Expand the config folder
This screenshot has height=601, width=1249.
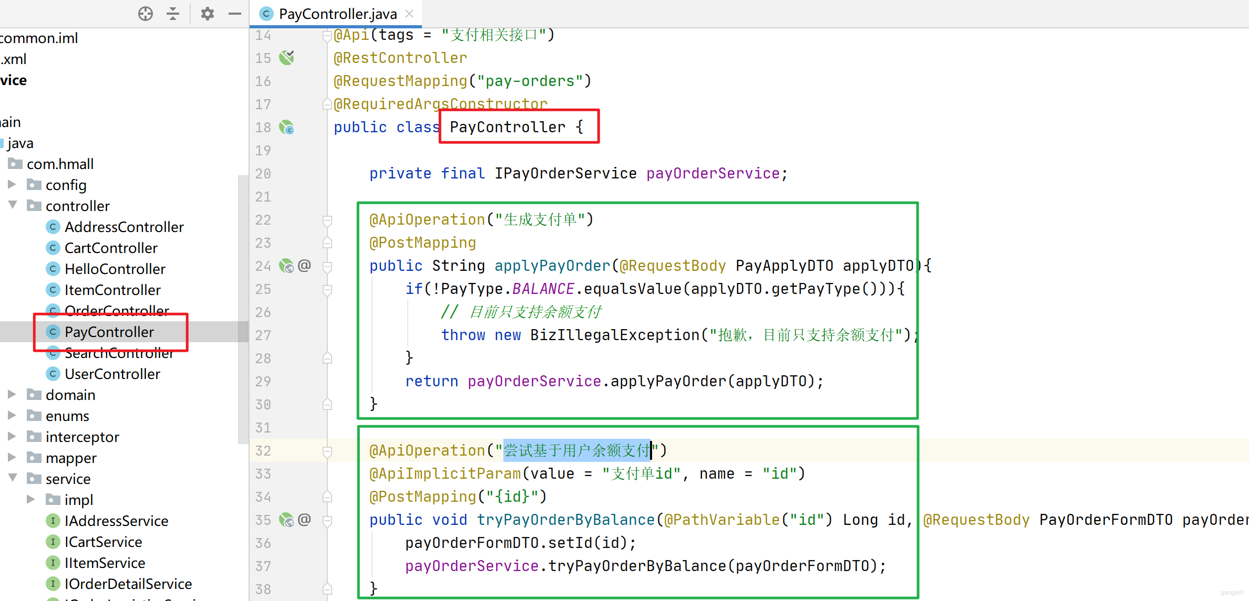click(x=12, y=185)
